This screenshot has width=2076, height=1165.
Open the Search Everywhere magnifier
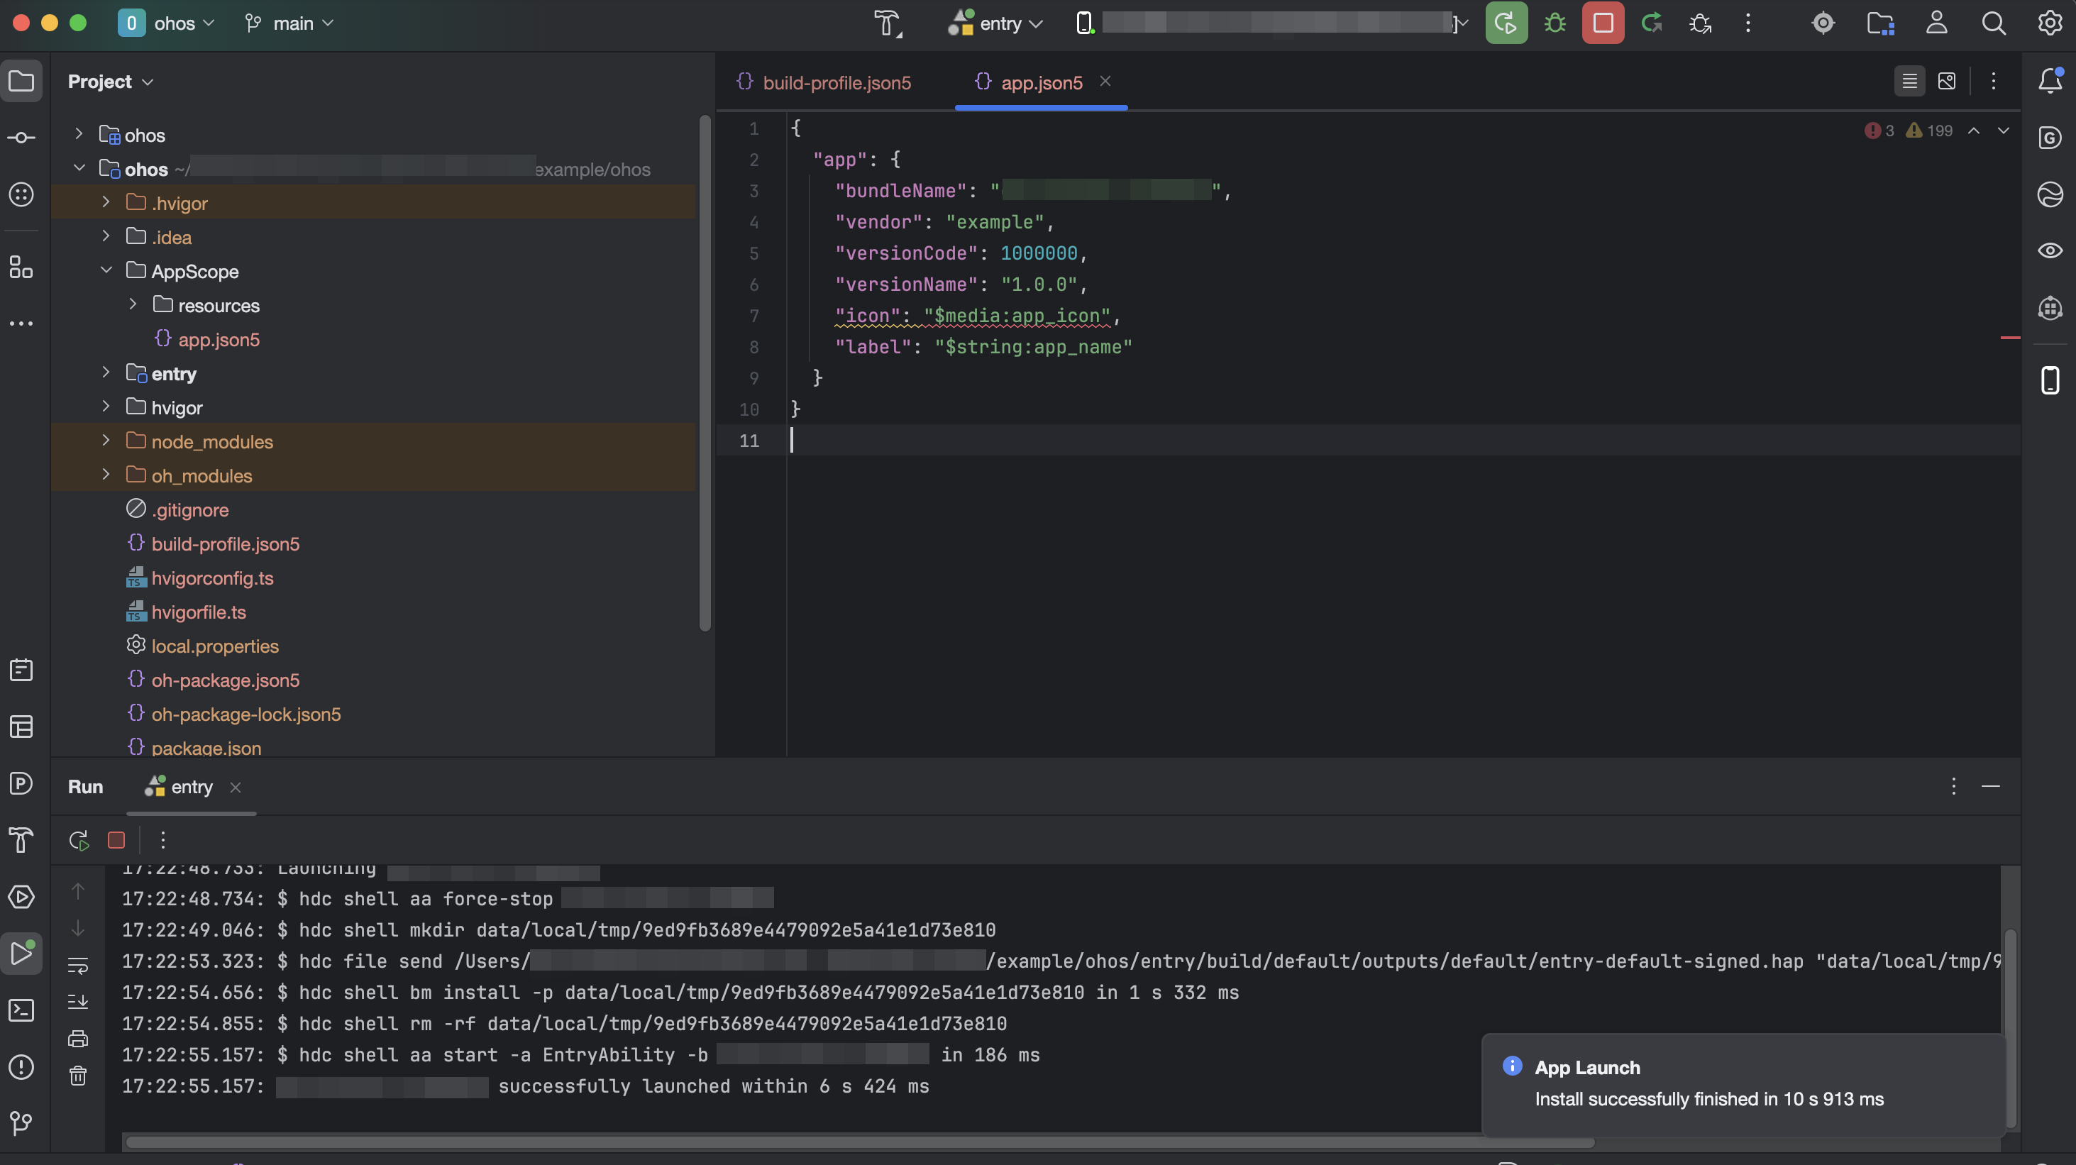(x=1993, y=23)
